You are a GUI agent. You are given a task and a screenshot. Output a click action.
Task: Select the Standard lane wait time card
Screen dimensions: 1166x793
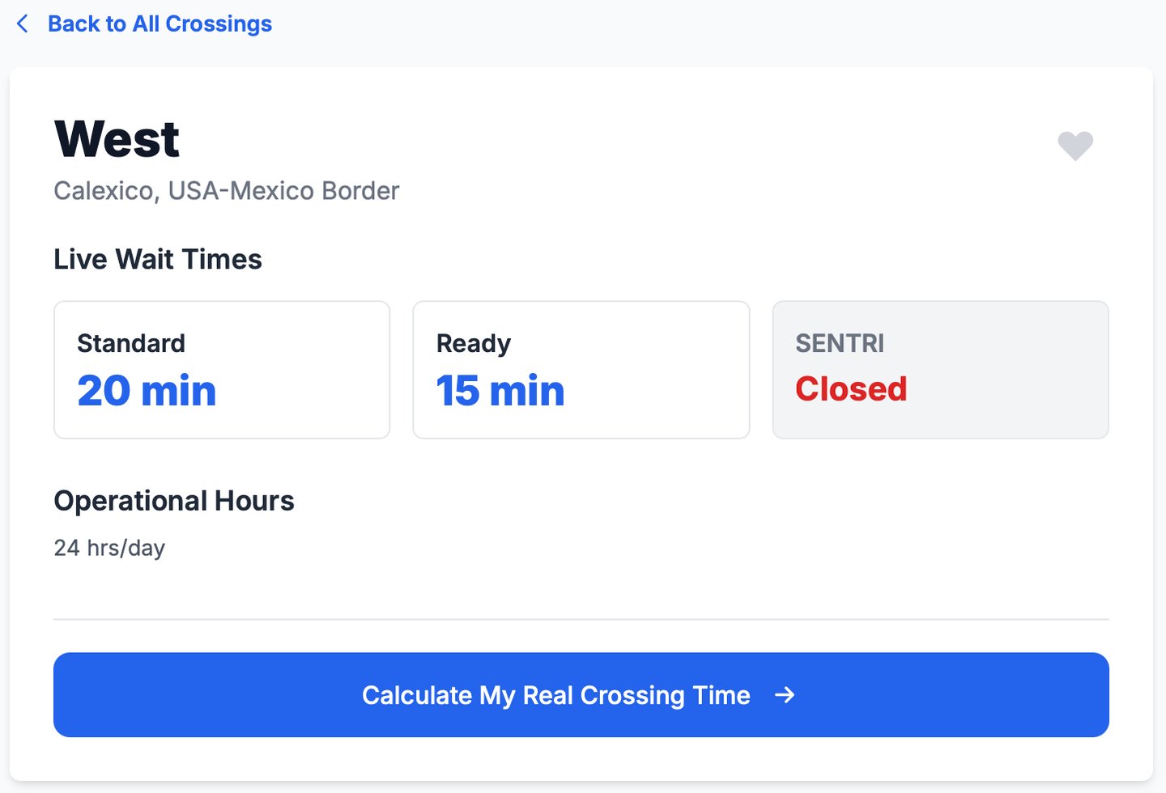(222, 370)
